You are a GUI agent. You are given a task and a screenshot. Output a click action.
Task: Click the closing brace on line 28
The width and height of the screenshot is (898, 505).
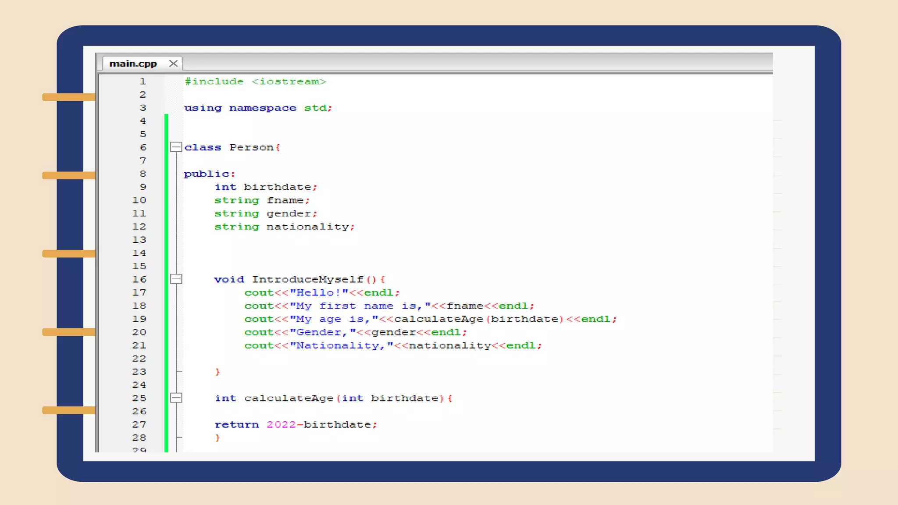click(217, 438)
